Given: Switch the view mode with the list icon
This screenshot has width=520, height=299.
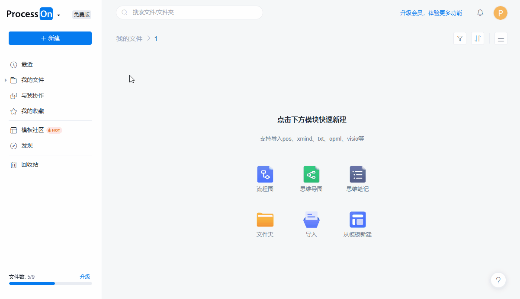Looking at the screenshot, I should coord(501,38).
